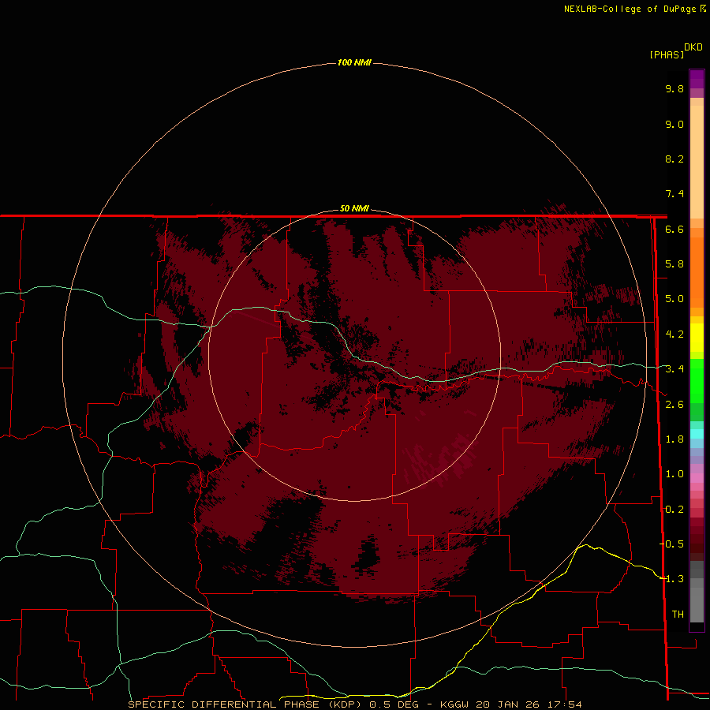Click the 4.2 scale value
The height and width of the screenshot is (710, 710).
(x=674, y=334)
